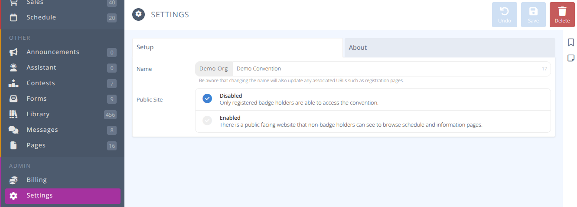Screen dimensions: 577x207
Task: Click the Settings gear icon in sidebar
Action: pos(13,196)
